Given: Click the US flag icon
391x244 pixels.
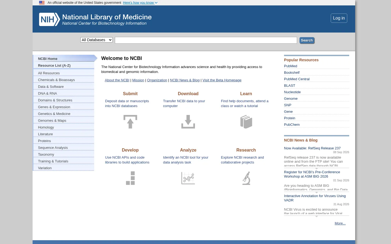Looking at the screenshot, I should tap(42, 3).
